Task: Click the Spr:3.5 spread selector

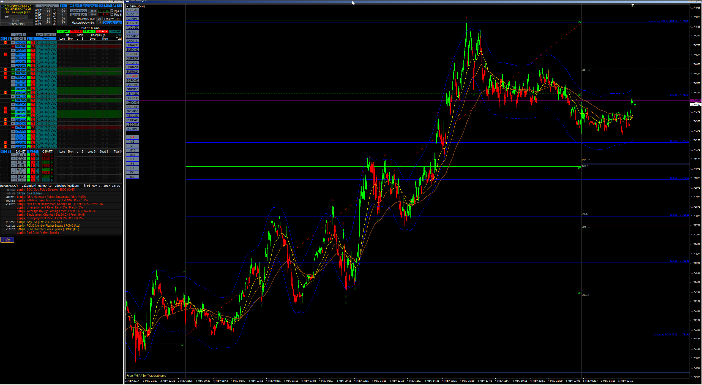Action: click(32, 151)
